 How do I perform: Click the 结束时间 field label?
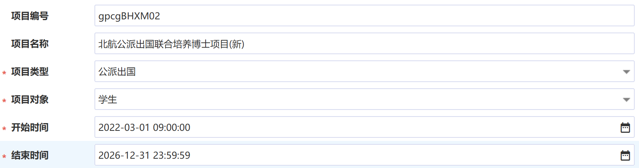(x=30, y=155)
